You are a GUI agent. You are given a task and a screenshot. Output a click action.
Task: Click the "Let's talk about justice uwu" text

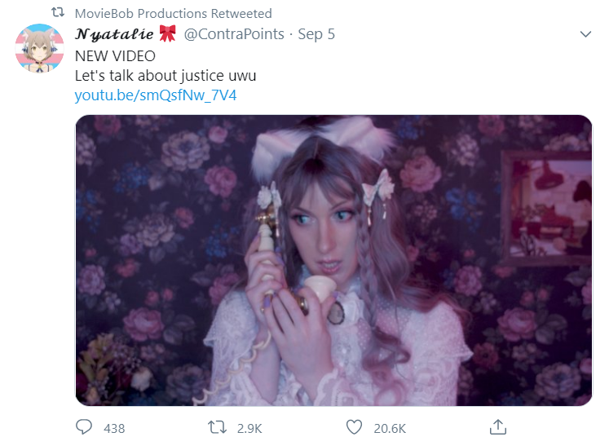point(165,76)
